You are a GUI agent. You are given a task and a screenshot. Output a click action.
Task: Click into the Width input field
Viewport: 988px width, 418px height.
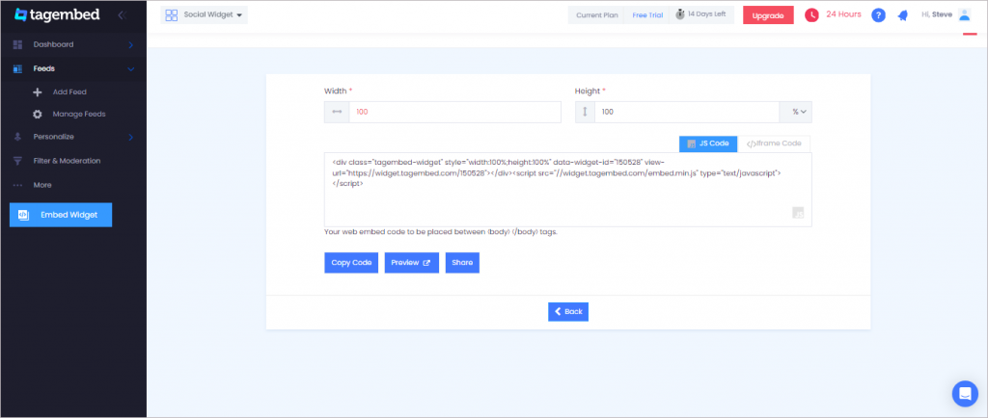[455, 112]
